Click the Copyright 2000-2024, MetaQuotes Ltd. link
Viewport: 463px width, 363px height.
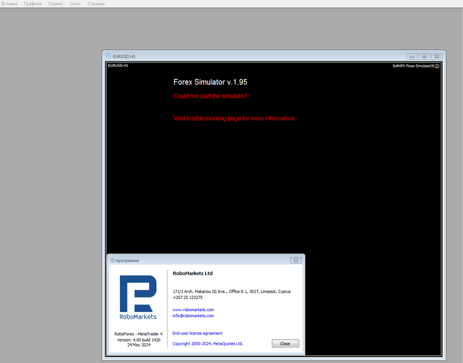(x=208, y=344)
